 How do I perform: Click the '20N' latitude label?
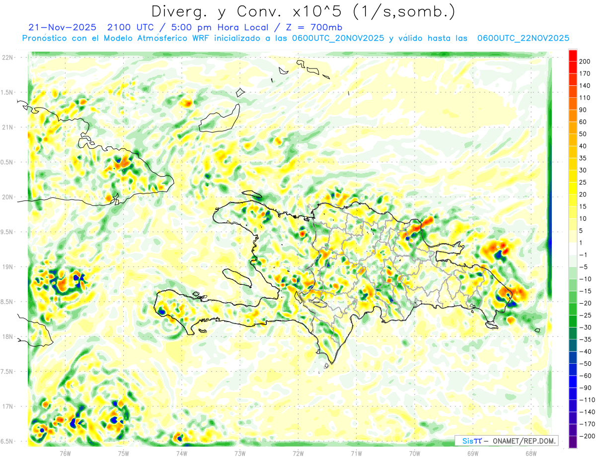pyautogui.click(x=7, y=197)
